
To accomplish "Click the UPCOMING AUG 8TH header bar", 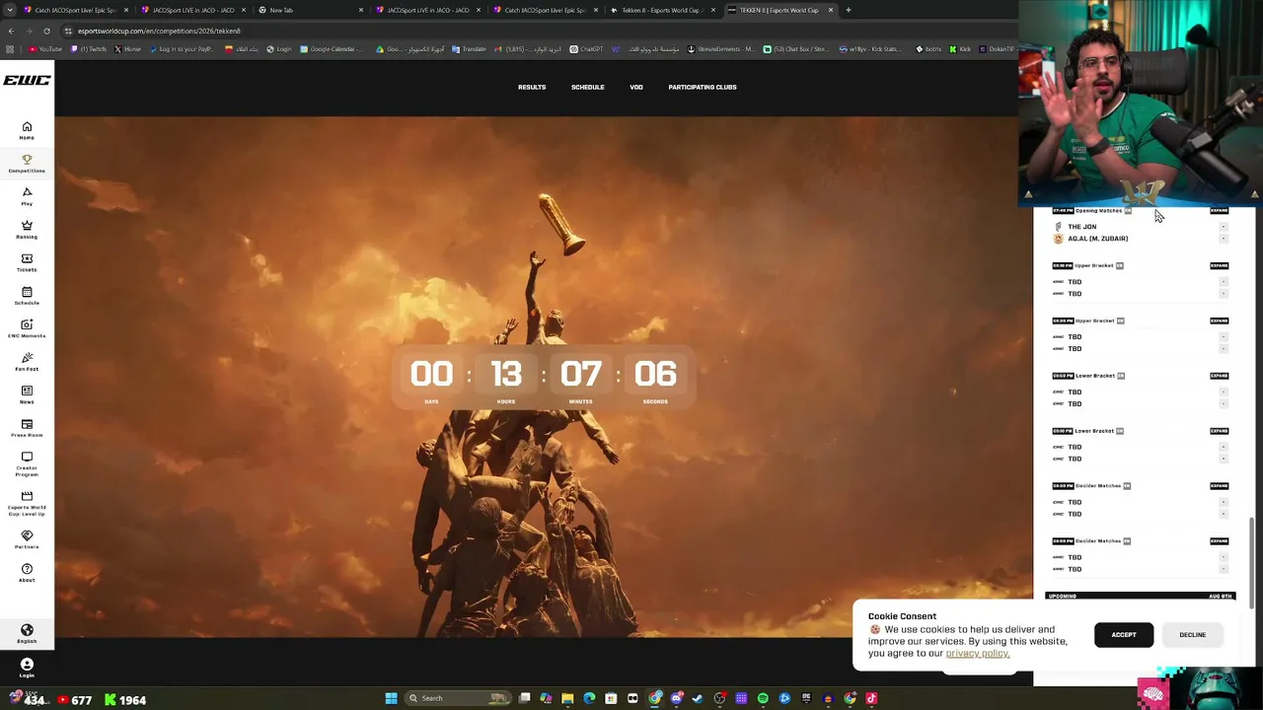I will (x=1140, y=596).
